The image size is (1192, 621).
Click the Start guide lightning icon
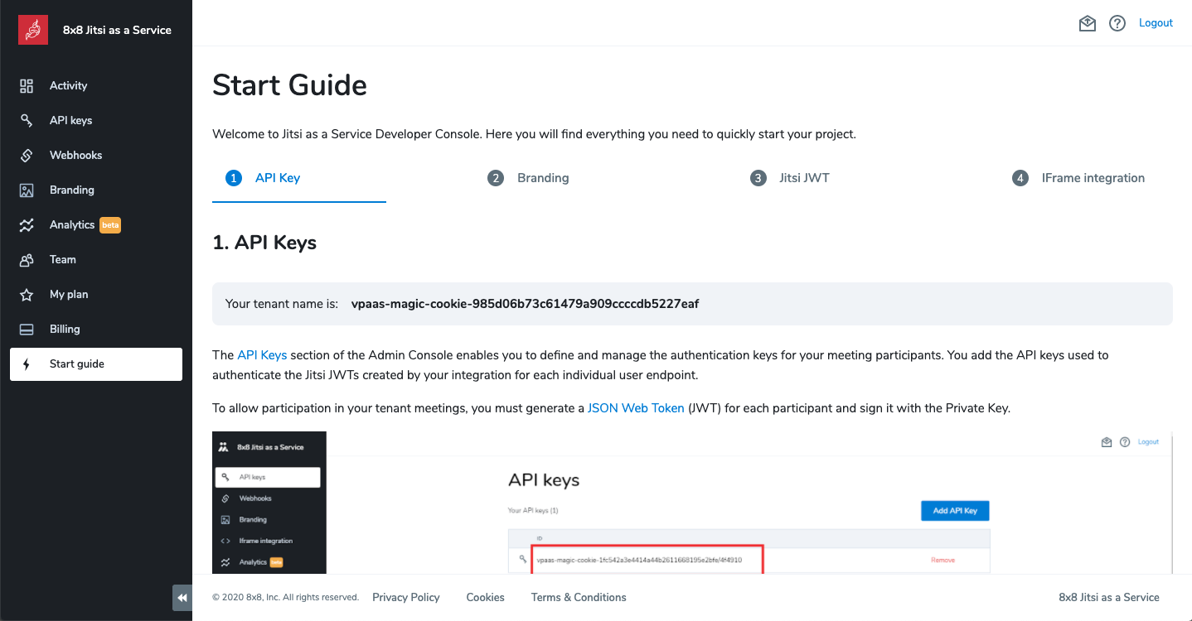(x=27, y=364)
